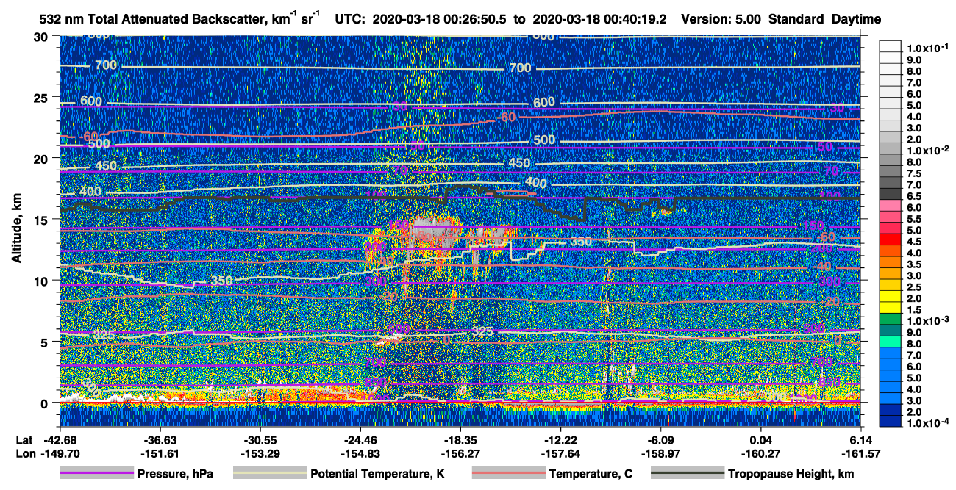This screenshot has width=956, height=490.
Task: Click the latitude value '-18.35'
Action: click(460, 440)
